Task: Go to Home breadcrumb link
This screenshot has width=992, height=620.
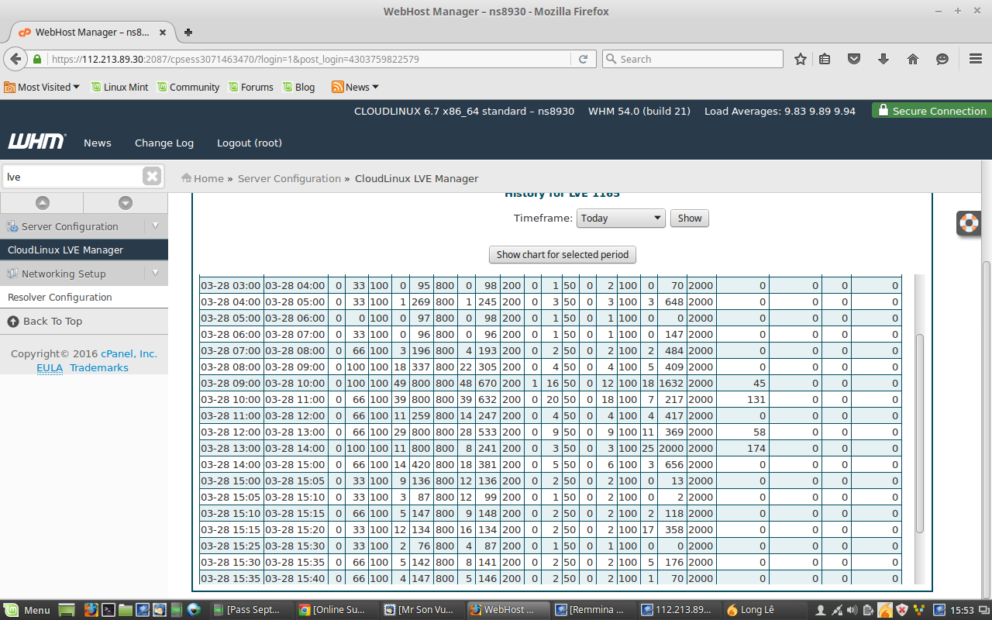Action: click(x=208, y=178)
